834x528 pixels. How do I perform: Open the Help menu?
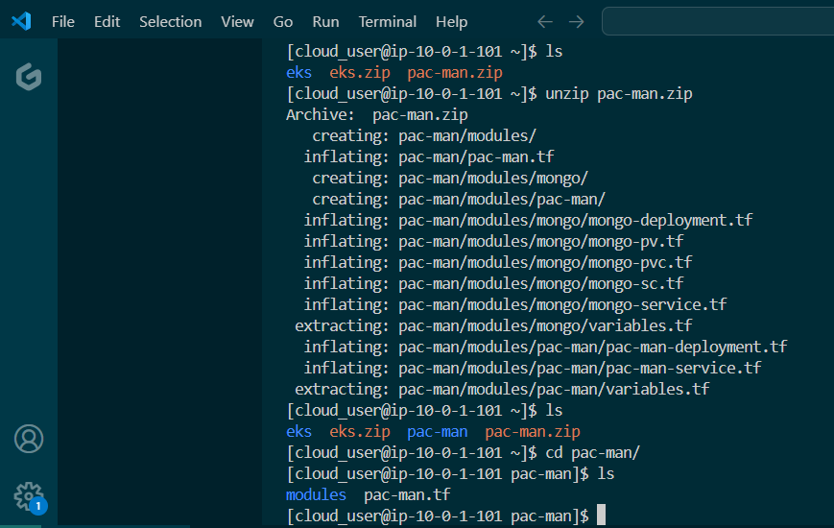(x=451, y=21)
